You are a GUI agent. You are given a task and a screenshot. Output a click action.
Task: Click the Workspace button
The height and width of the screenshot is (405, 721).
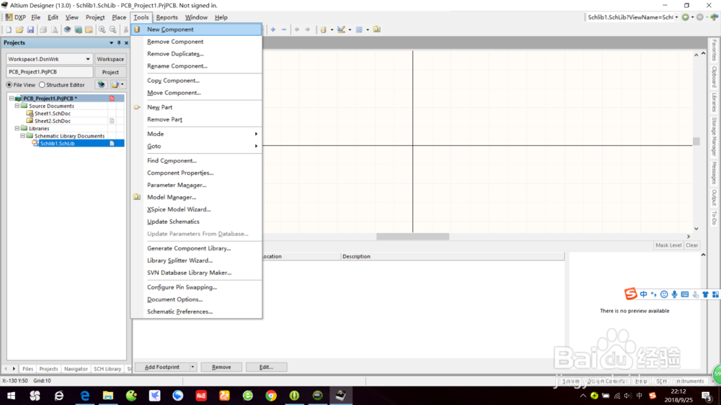110,59
